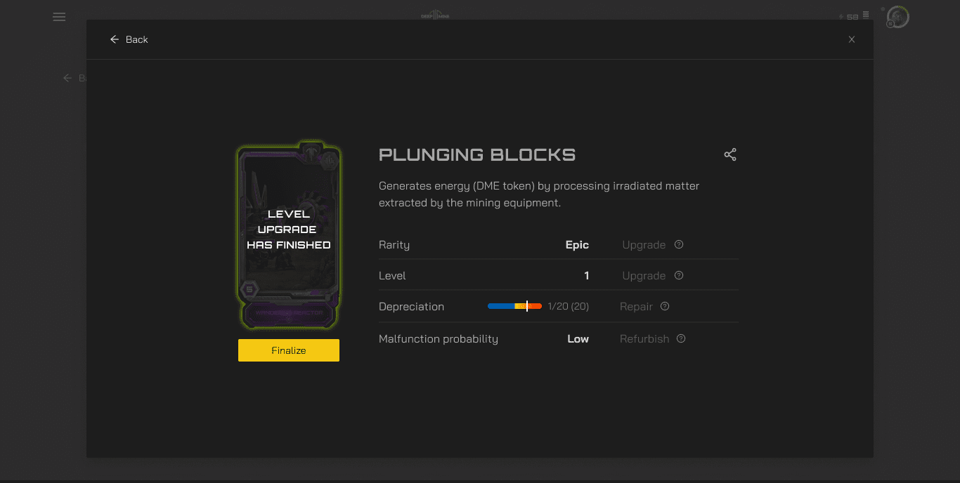Screen dimensions: 960x483
Task: Click Upgrade in the Level row
Action: pos(644,276)
